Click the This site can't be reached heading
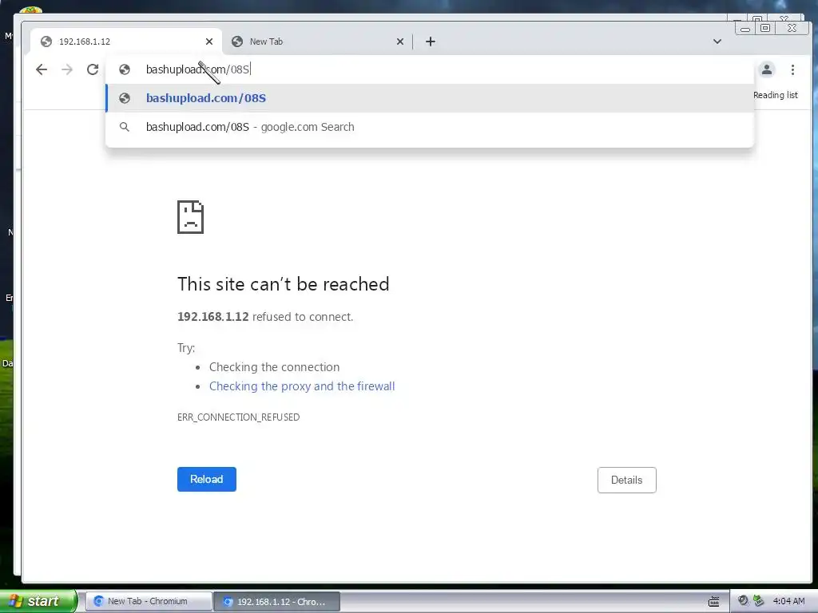818x613 pixels. pos(284,284)
